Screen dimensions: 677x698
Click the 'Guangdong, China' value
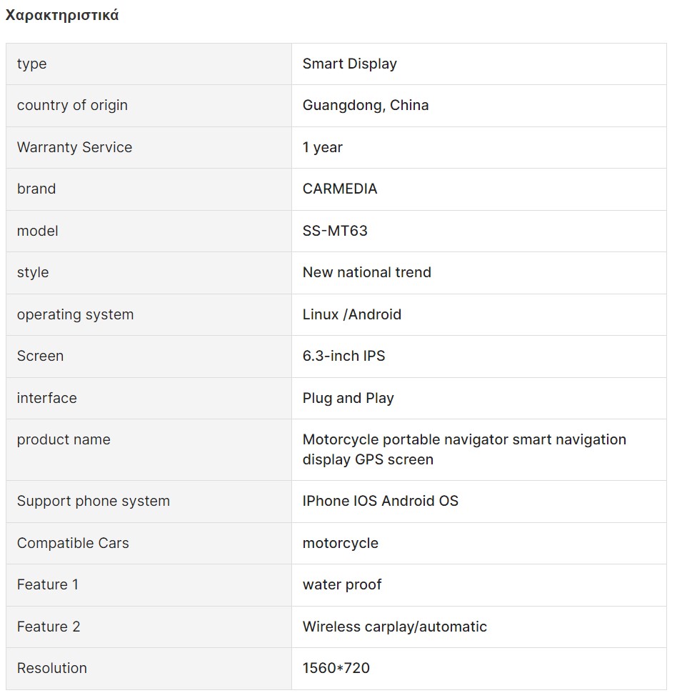[x=366, y=105]
